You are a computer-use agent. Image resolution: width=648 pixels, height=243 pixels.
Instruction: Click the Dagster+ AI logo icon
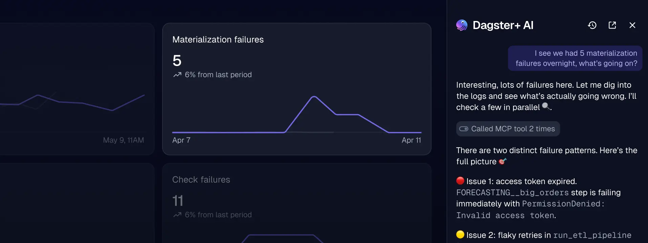coord(462,25)
